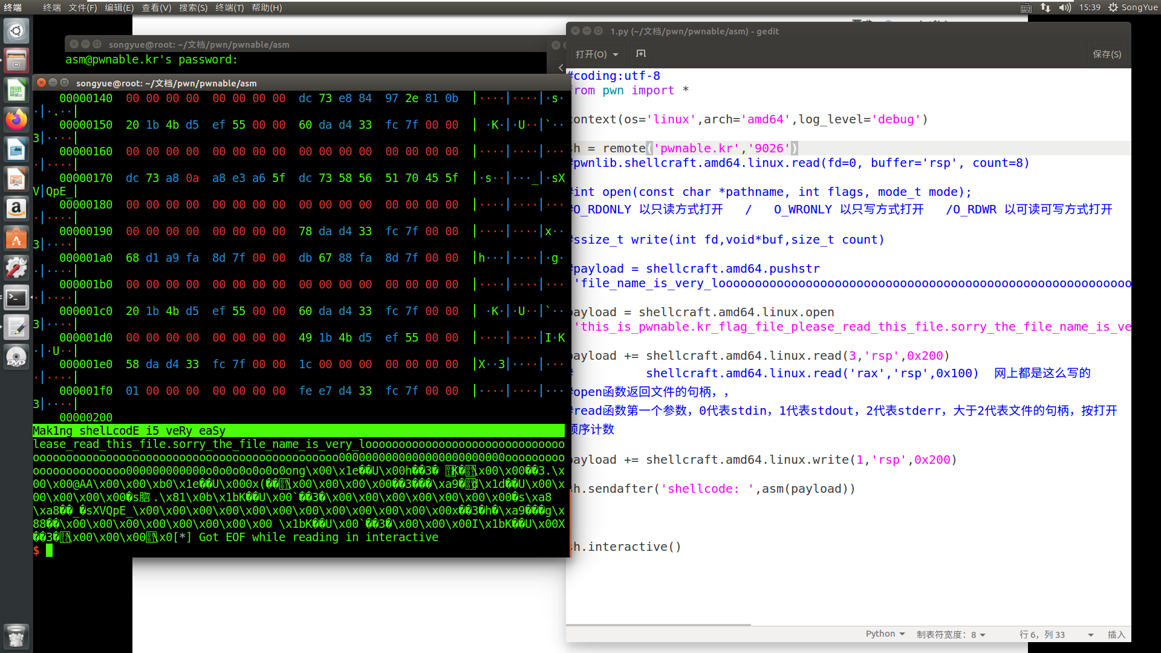The image size is (1161, 653).
Task: Open LibreOffice Calc from the launcher
Action: click(x=16, y=90)
